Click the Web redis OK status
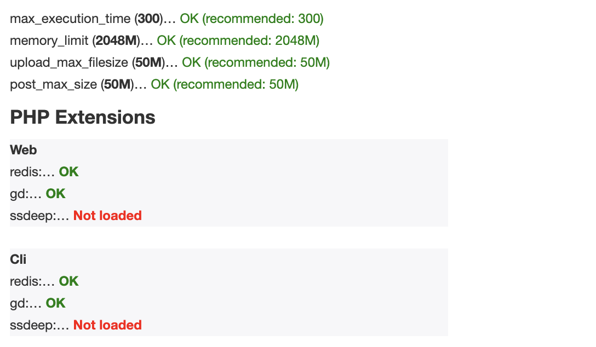The width and height of the screenshot is (596, 347). [x=69, y=172]
